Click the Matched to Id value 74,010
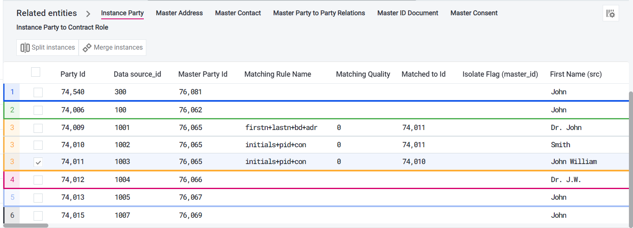The image size is (633, 228). coord(413,162)
